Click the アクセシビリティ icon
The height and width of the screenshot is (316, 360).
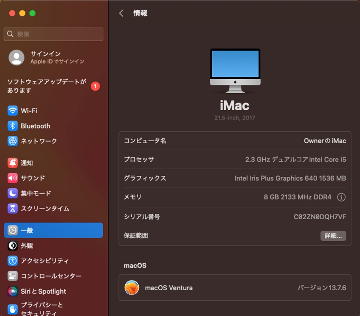(13, 261)
